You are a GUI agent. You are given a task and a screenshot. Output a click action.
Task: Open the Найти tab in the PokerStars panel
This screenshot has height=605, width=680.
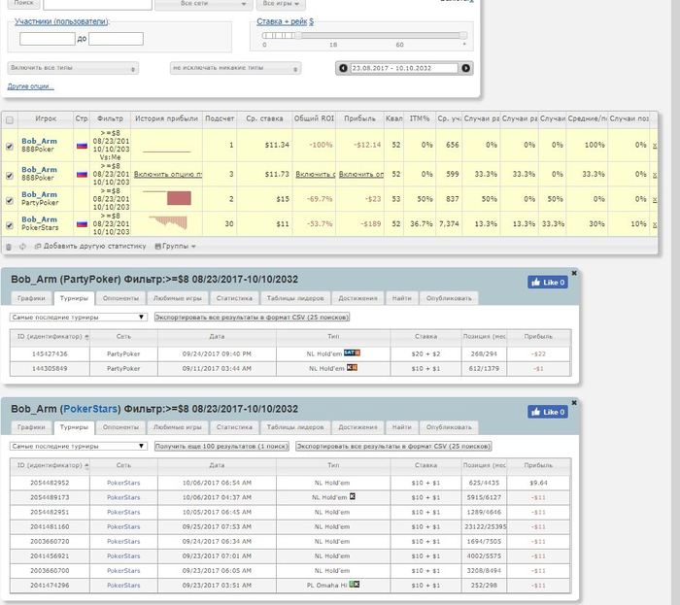pos(401,427)
